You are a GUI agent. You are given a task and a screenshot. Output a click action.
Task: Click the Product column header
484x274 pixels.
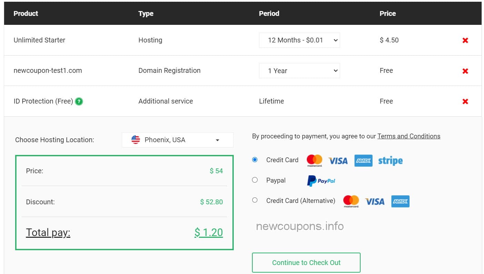click(x=26, y=13)
